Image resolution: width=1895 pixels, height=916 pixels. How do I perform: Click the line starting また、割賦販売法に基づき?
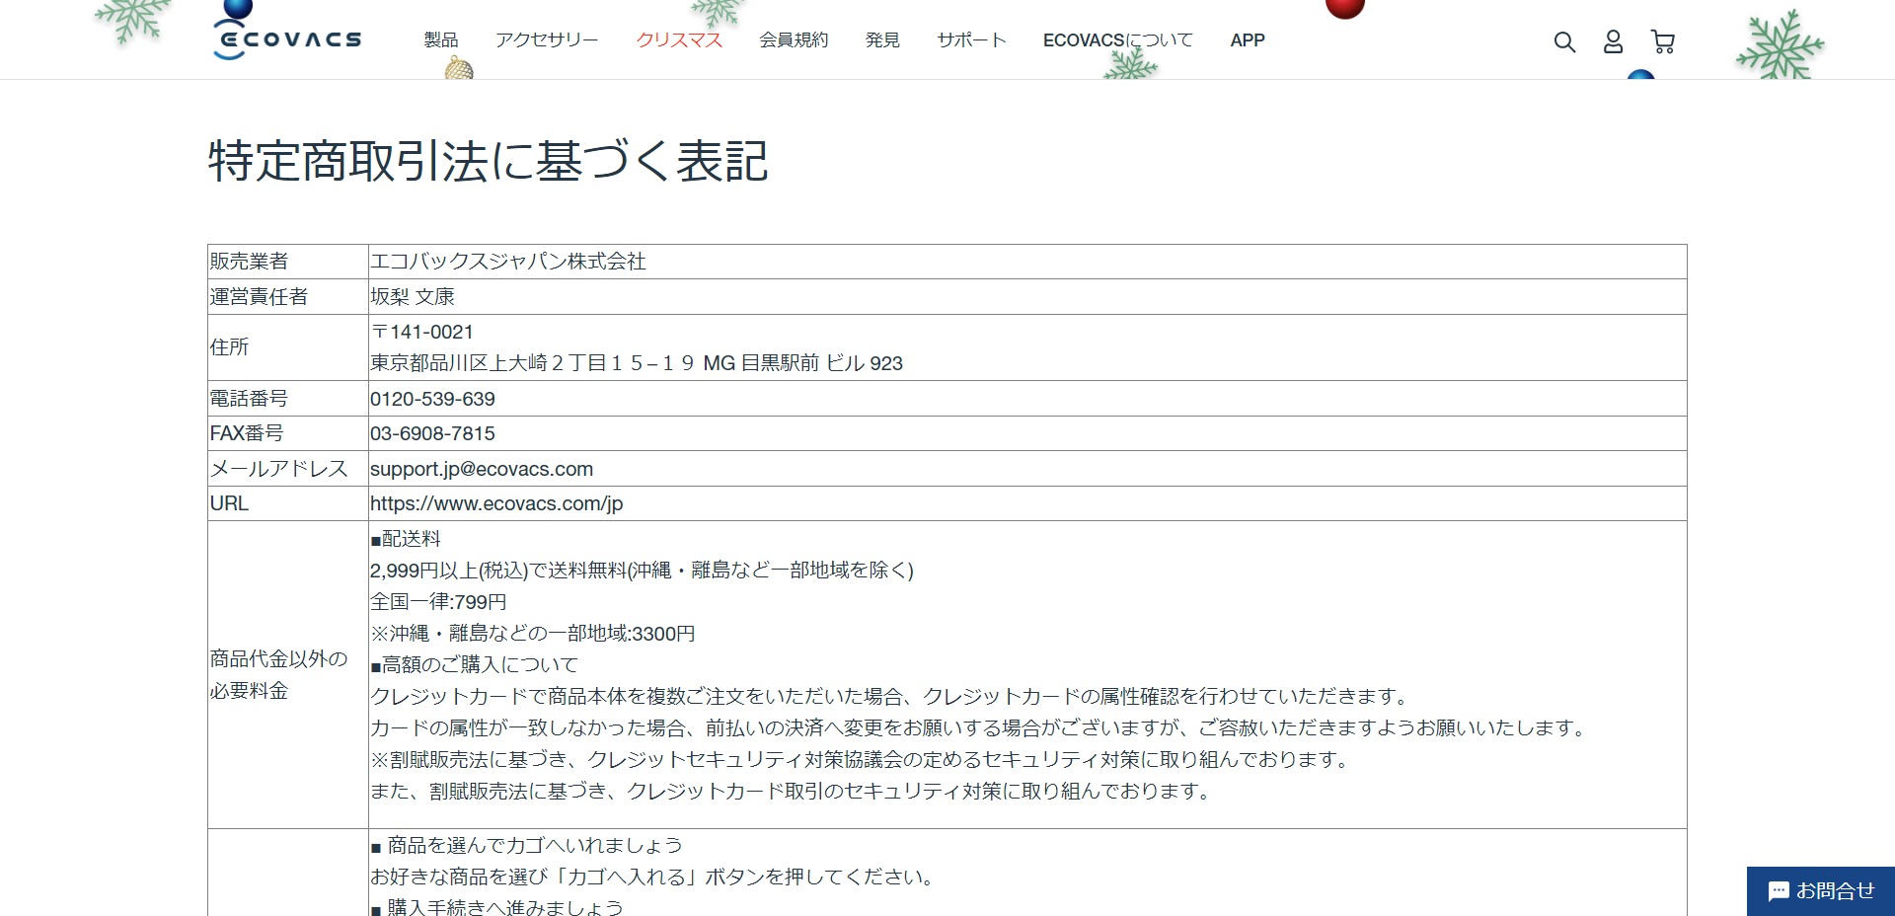[x=793, y=792]
